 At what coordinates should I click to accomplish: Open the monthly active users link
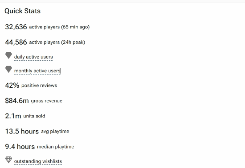pos(37,71)
